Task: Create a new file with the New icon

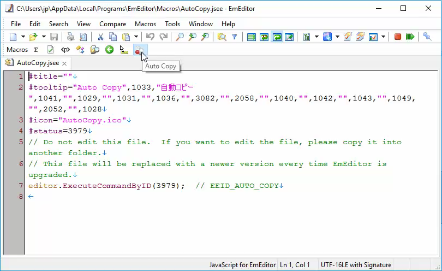Action: pos(13,37)
